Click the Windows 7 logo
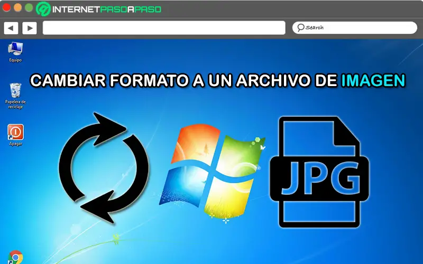Image resolution: width=423 pixels, height=264 pixels. [212, 173]
